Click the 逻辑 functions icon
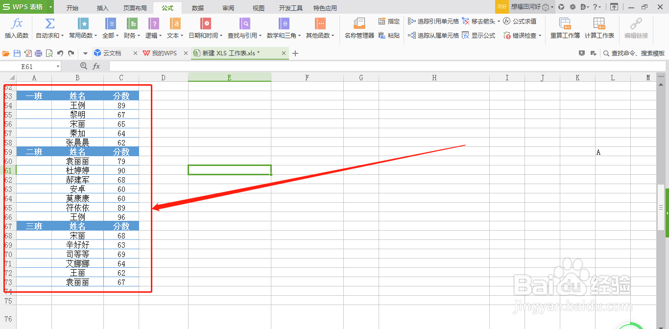 (154, 23)
